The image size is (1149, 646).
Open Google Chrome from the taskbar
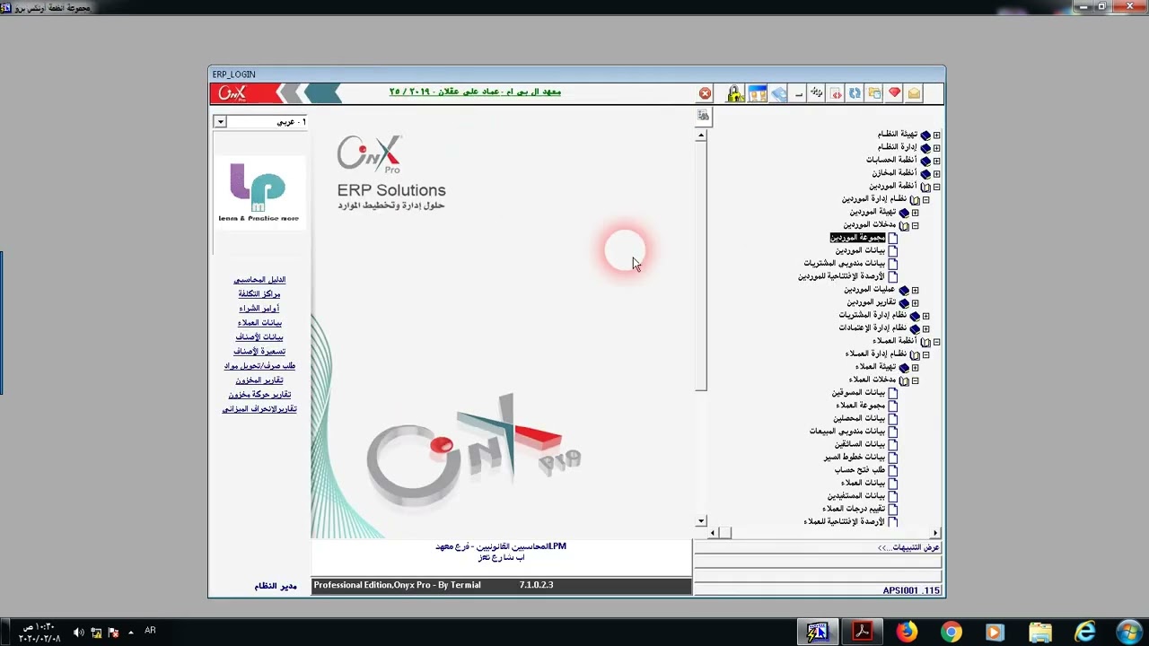tap(951, 633)
